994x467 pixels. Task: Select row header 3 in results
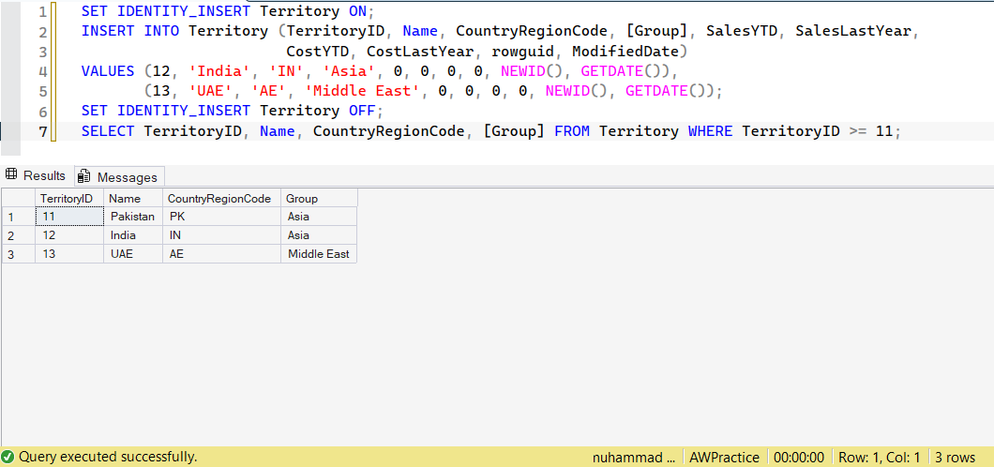tap(19, 254)
